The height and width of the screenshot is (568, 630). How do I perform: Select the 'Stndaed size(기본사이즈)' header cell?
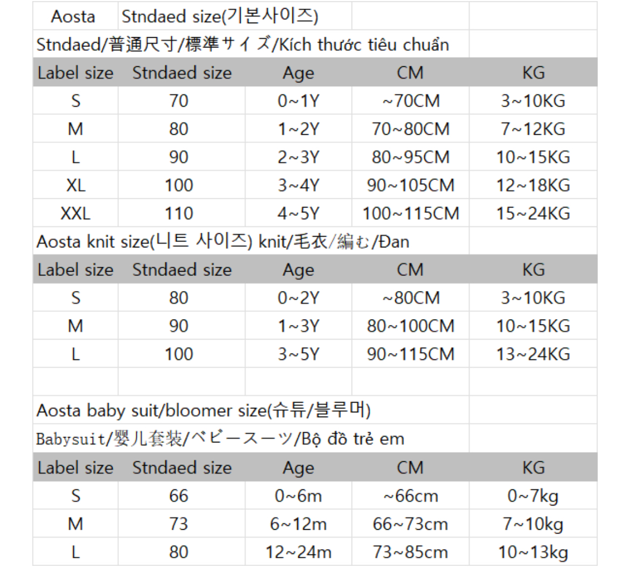(220, 17)
